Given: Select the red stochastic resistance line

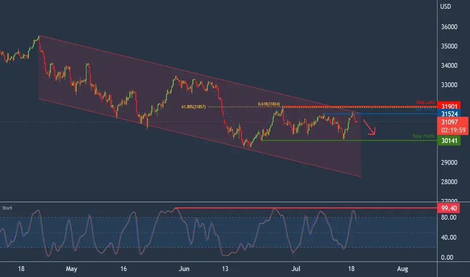Looking at the screenshot, I should (x=306, y=208).
